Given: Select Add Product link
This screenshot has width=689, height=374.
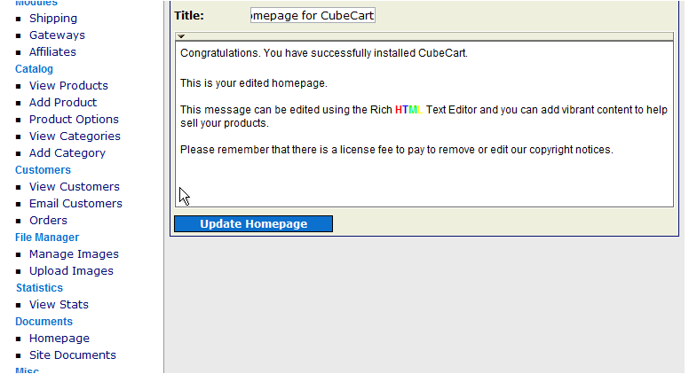Looking at the screenshot, I should [63, 102].
